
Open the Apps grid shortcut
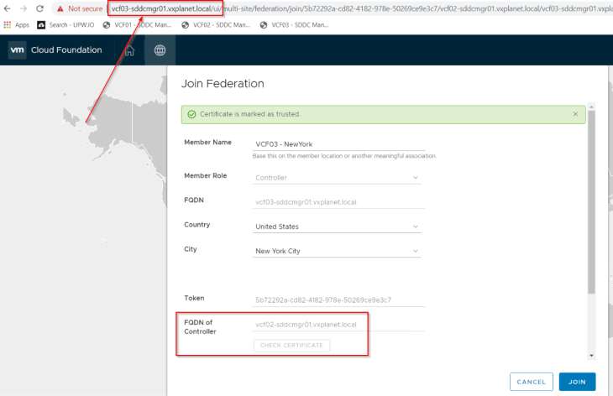pos(17,25)
